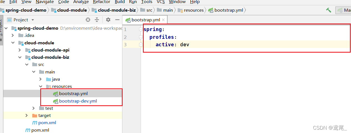Select the .idea folder row
Screen dimensions: 351x133
(62, 35)
